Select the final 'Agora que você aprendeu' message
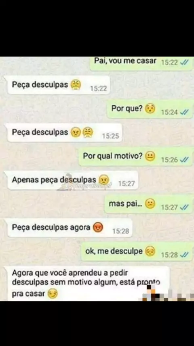 pyautogui.click(x=88, y=284)
